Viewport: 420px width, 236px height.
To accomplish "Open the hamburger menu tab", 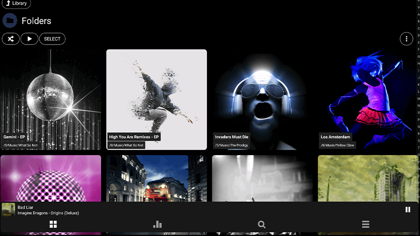I will (x=366, y=224).
